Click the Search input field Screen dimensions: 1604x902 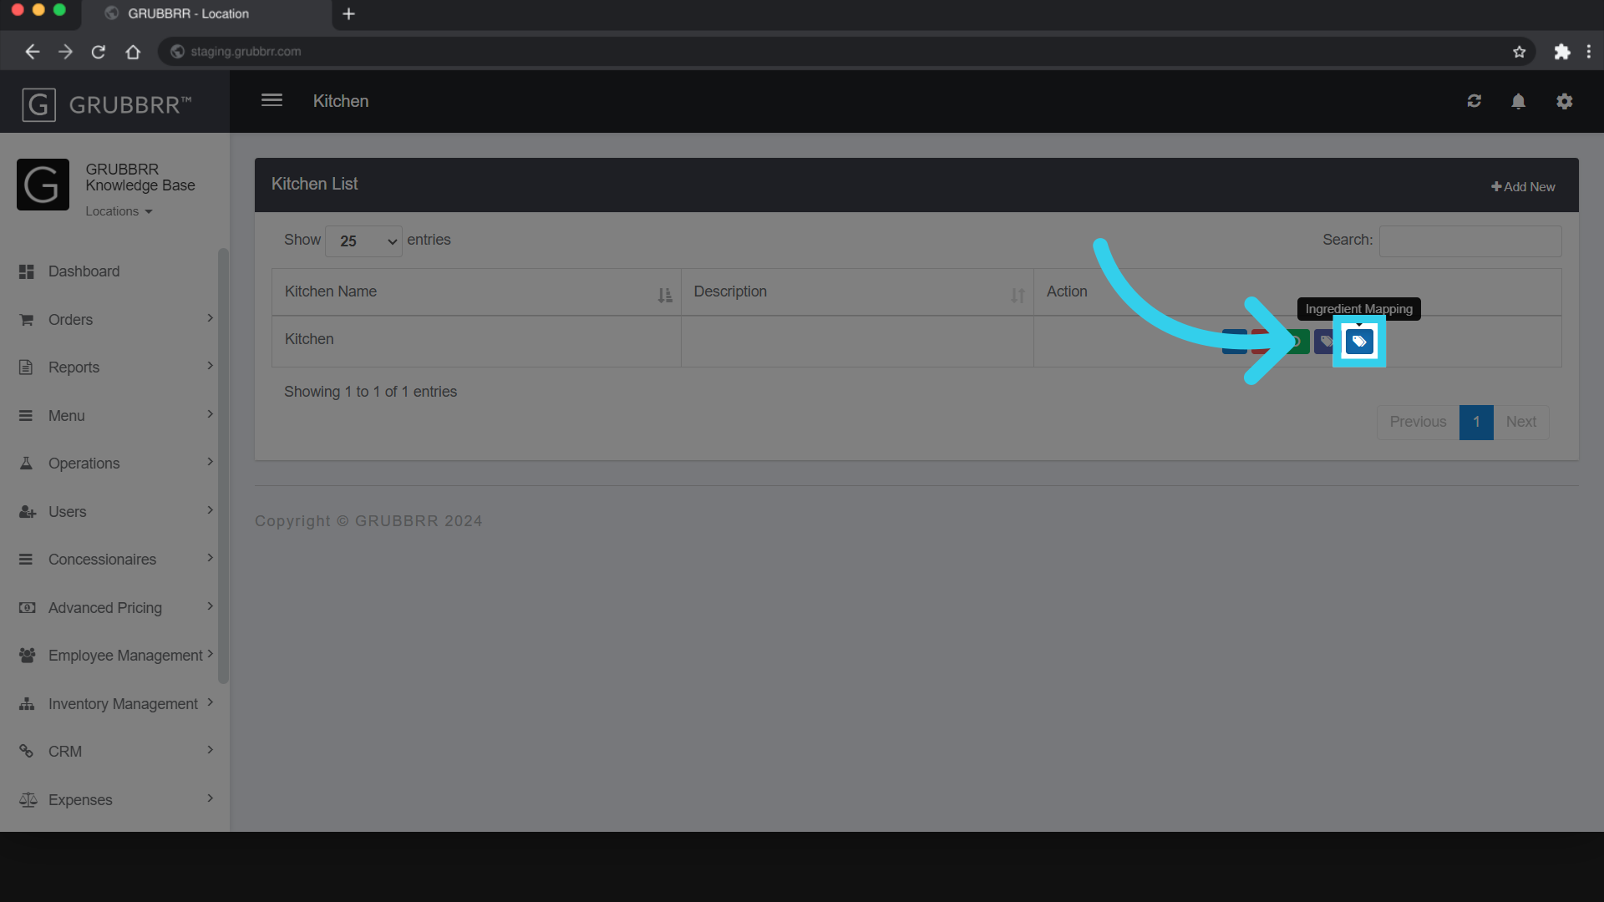pyautogui.click(x=1470, y=241)
